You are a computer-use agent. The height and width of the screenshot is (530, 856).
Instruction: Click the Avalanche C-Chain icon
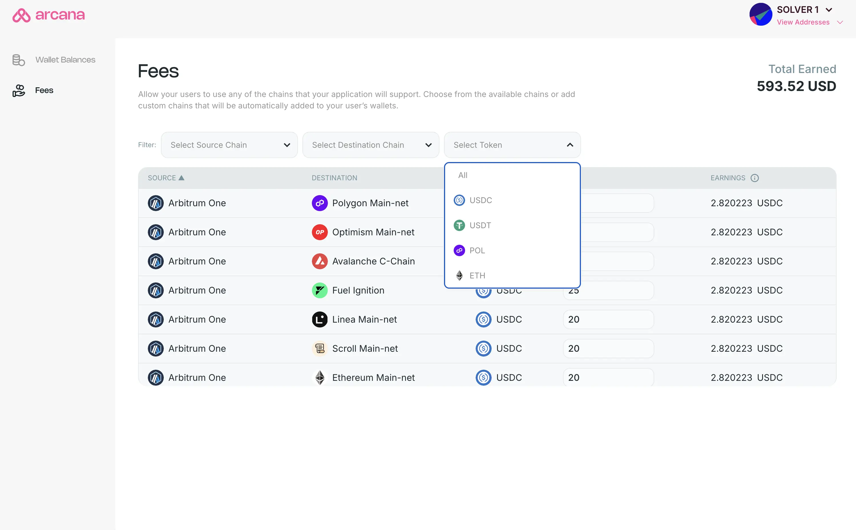320,262
